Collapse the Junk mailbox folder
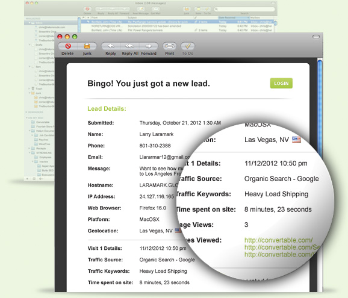Image resolution: width=348 pixels, height=298 pixels. pyautogui.click(x=29, y=93)
